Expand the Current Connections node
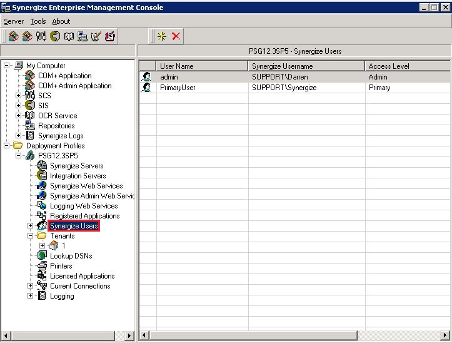 coord(30,286)
